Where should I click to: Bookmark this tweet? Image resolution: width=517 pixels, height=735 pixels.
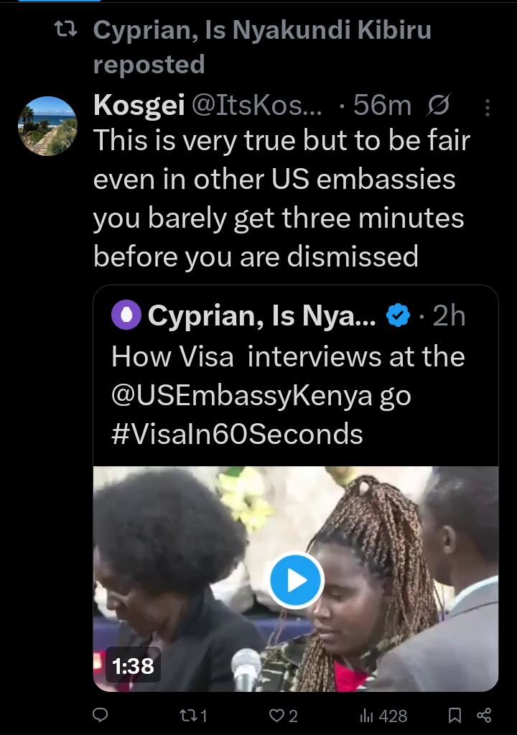click(x=455, y=715)
